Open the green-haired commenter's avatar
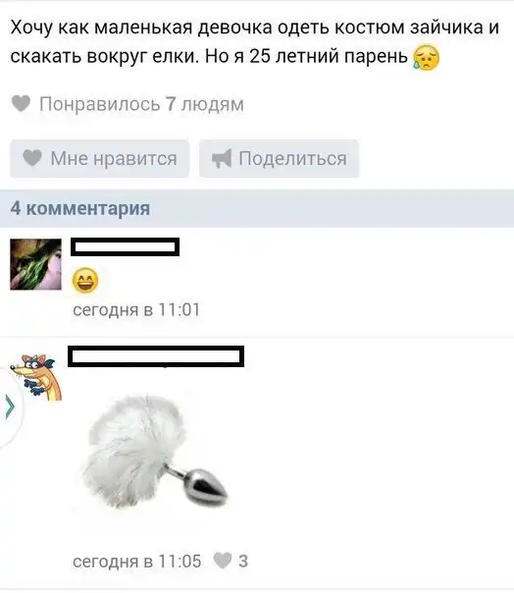The width and height of the screenshot is (514, 593). tap(35, 264)
